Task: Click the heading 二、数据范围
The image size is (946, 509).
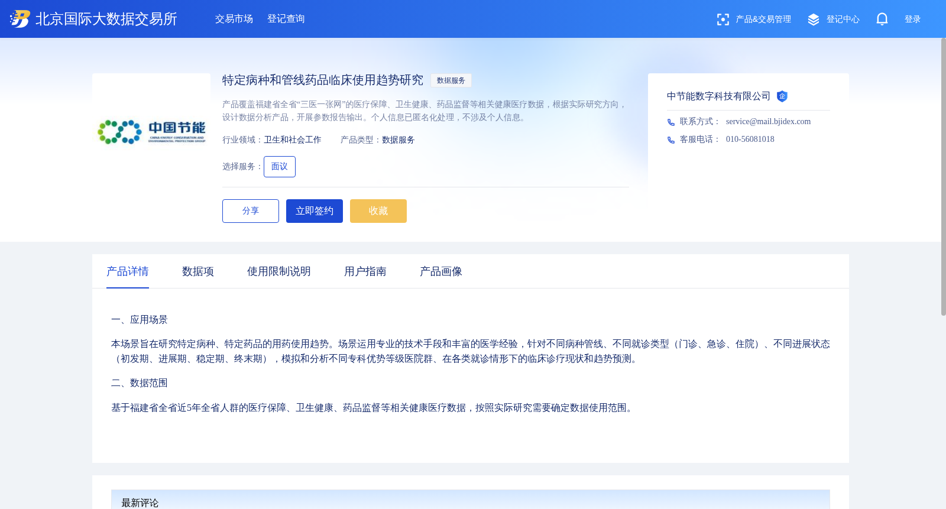Action: point(140,383)
